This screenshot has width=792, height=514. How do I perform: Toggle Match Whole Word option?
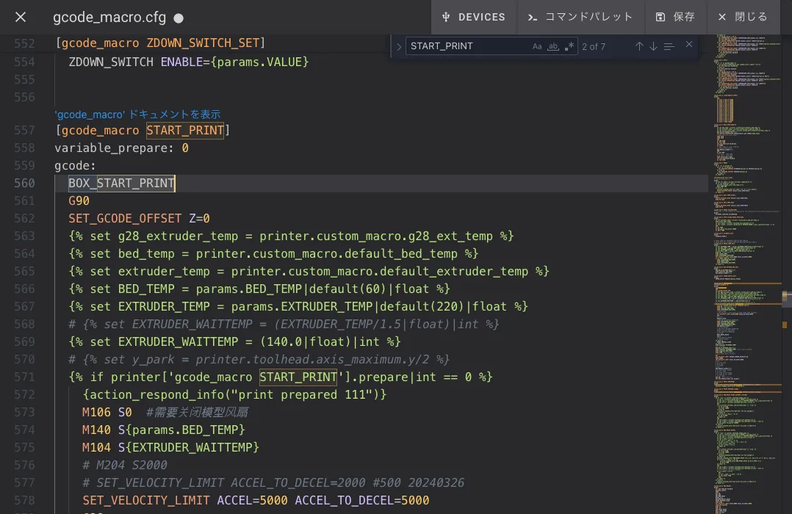(x=553, y=46)
